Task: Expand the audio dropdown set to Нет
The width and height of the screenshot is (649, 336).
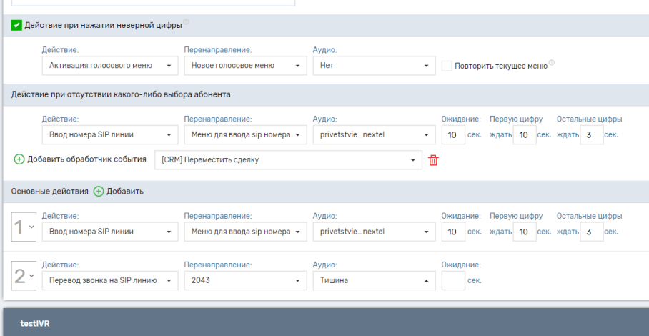Action: [374, 66]
